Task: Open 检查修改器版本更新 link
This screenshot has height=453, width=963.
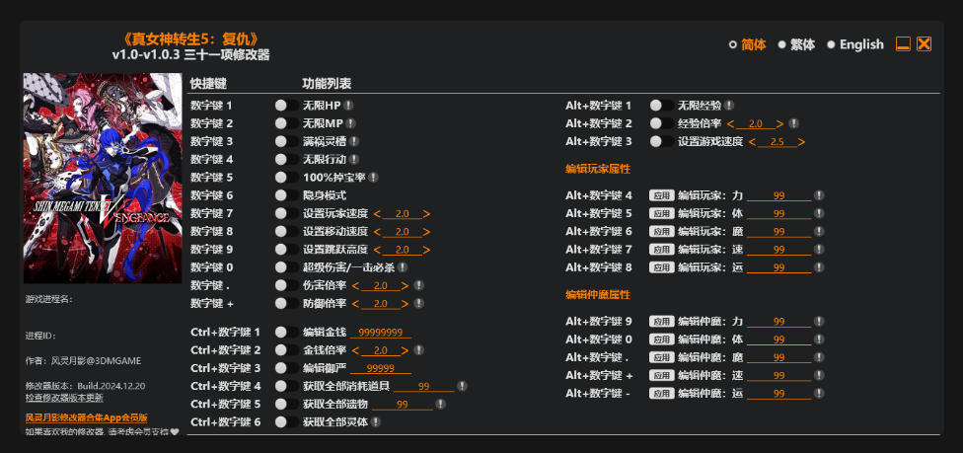Action: click(64, 398)
